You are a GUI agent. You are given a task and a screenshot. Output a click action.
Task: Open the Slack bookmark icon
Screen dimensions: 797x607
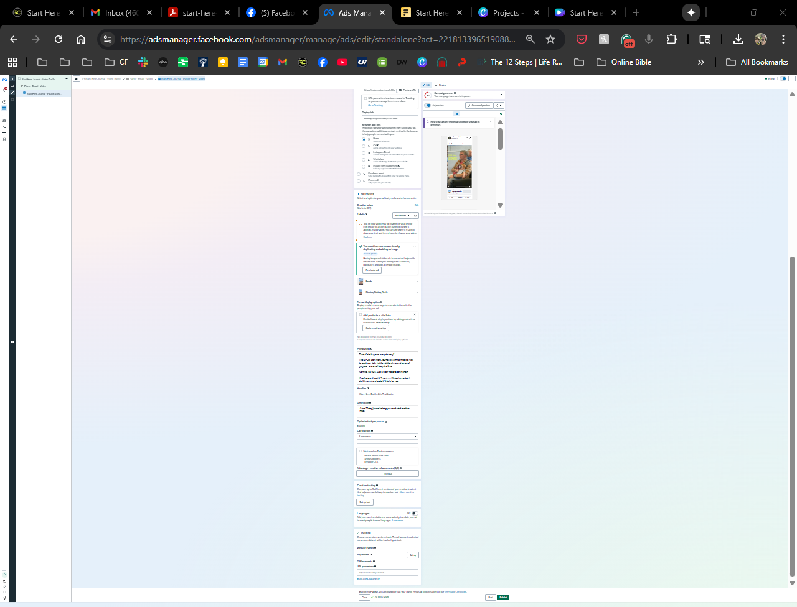pyautogui.click(x=143, y=62)
